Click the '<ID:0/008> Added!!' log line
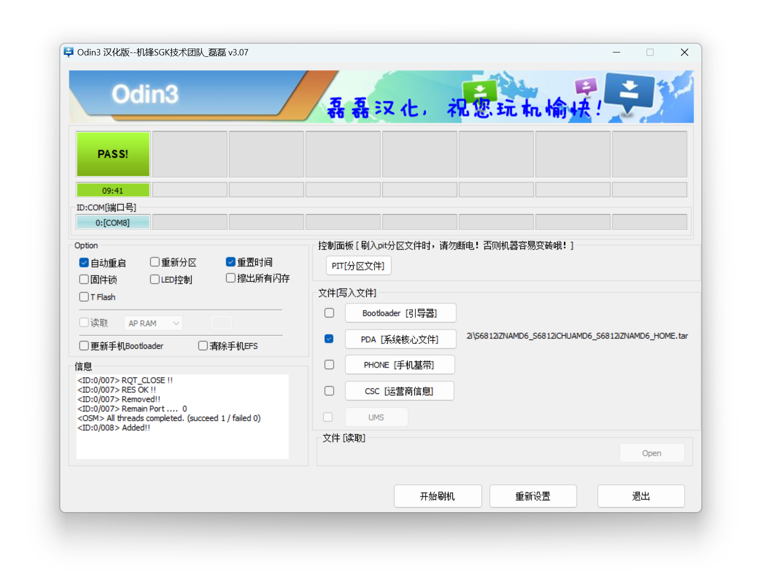The image size is (768, 586). (114, 428)
